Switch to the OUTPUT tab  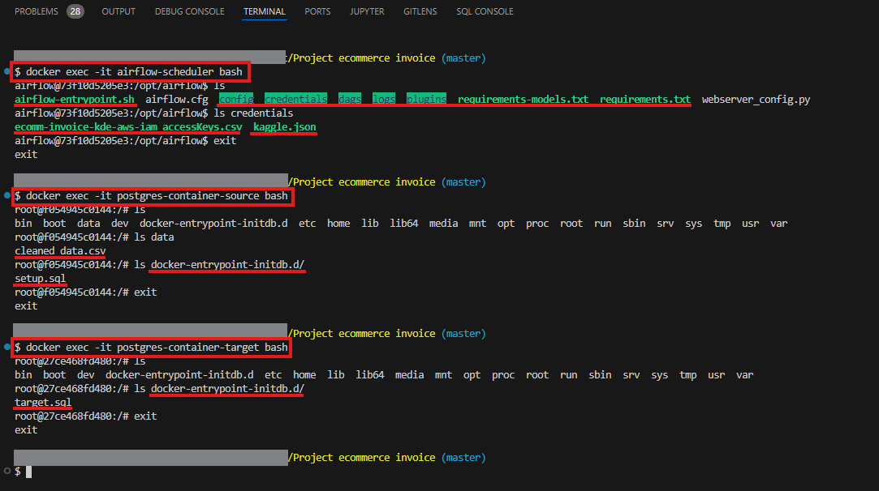coord(118,11)
